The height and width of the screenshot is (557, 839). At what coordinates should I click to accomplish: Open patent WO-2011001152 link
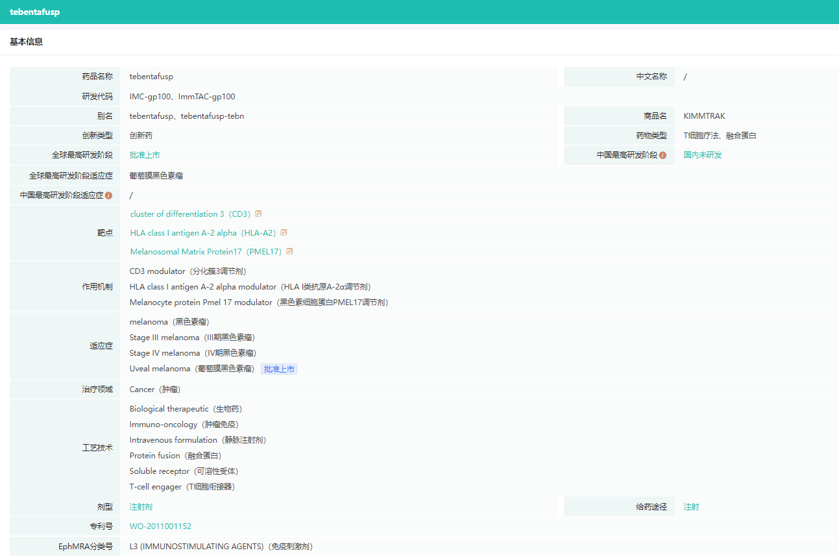pos(160,526)
